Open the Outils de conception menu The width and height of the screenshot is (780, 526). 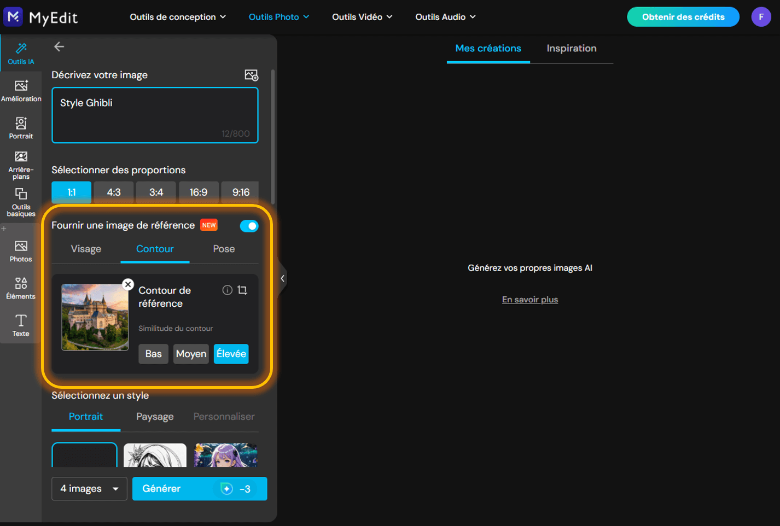[178, 17]
